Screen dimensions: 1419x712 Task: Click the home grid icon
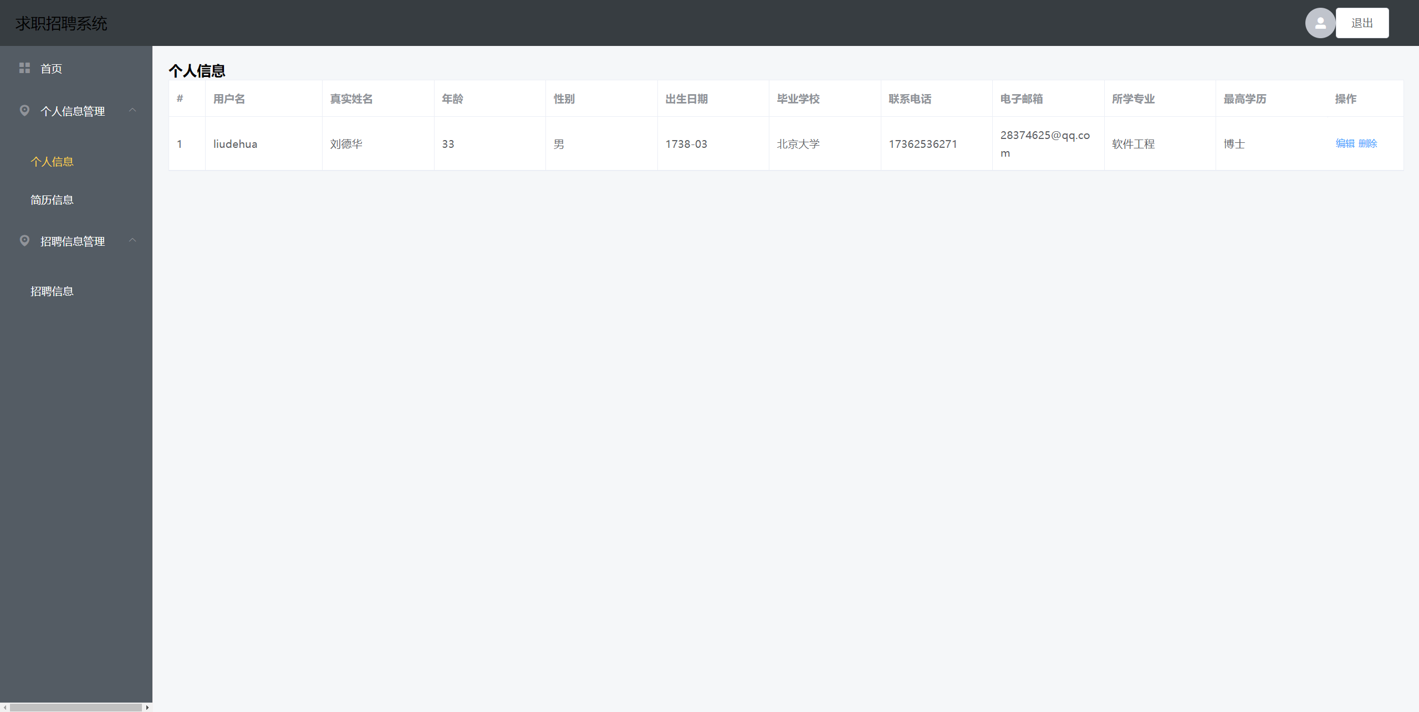pos(24,68)
